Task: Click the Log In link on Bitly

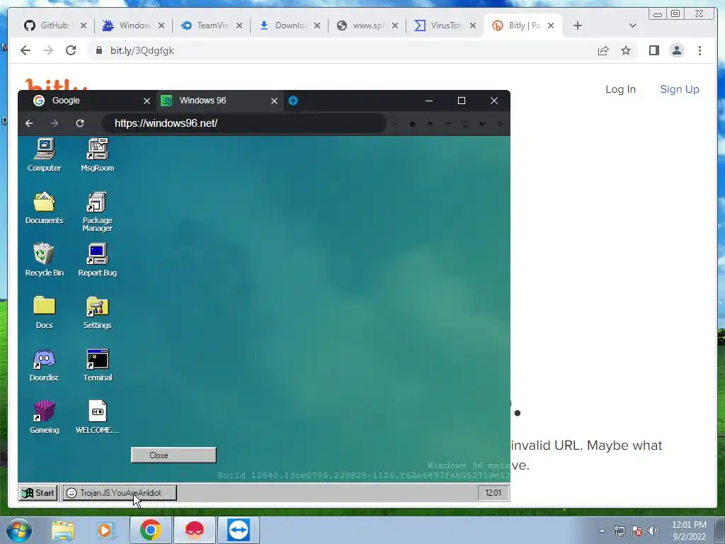Action: coord(620,89)
